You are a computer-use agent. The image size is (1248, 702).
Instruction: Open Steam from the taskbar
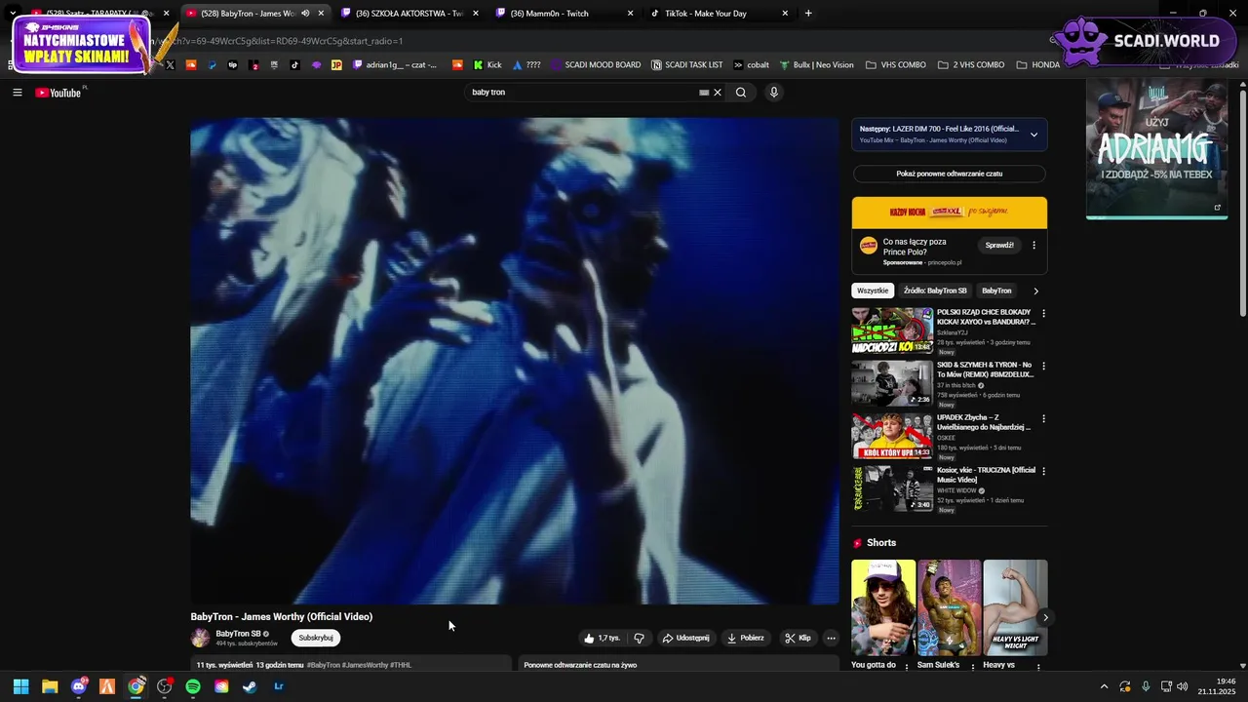tap(251, 686)
